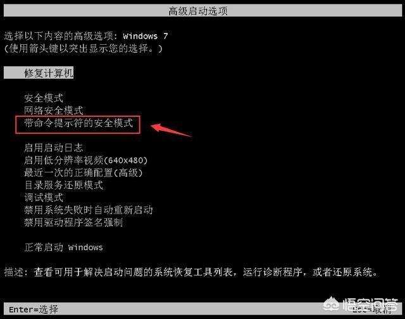Click 带命令提示符的安全模式 inside the red box
This screenshot has height=319, width=405.
click(78, 123)
